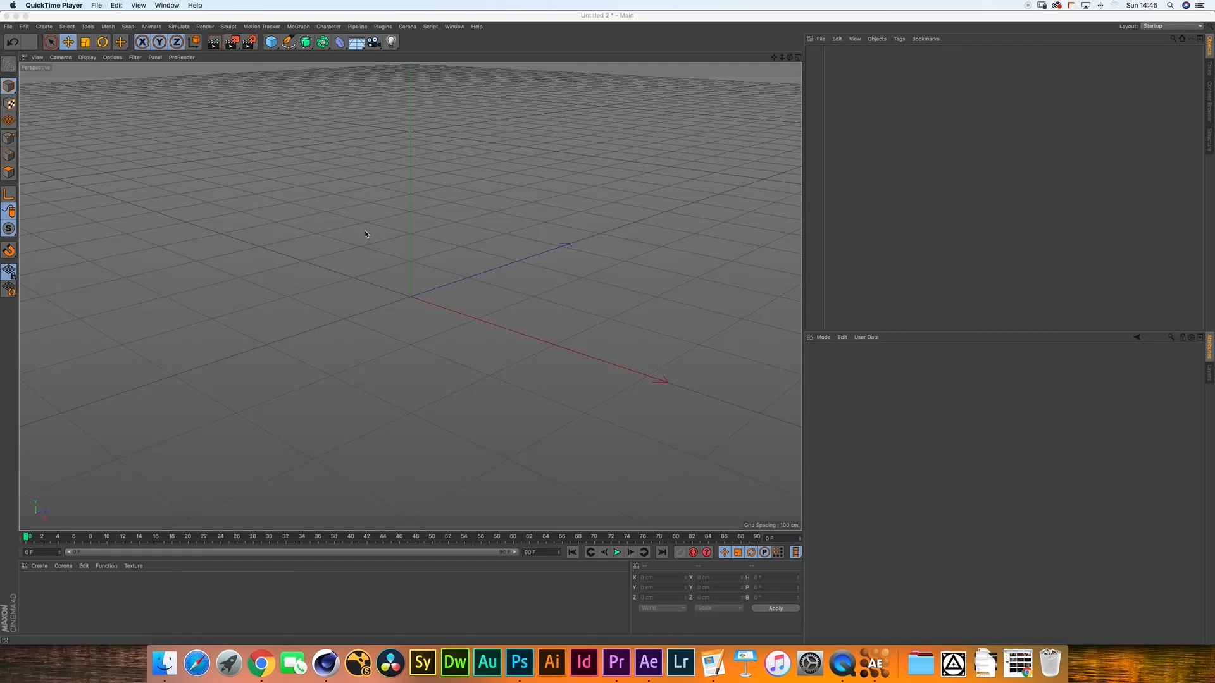This screenshot has width=1215, height=683.
Task: Open the MoGraph menu
Action: pyautogui.click(x=298, y=27)
